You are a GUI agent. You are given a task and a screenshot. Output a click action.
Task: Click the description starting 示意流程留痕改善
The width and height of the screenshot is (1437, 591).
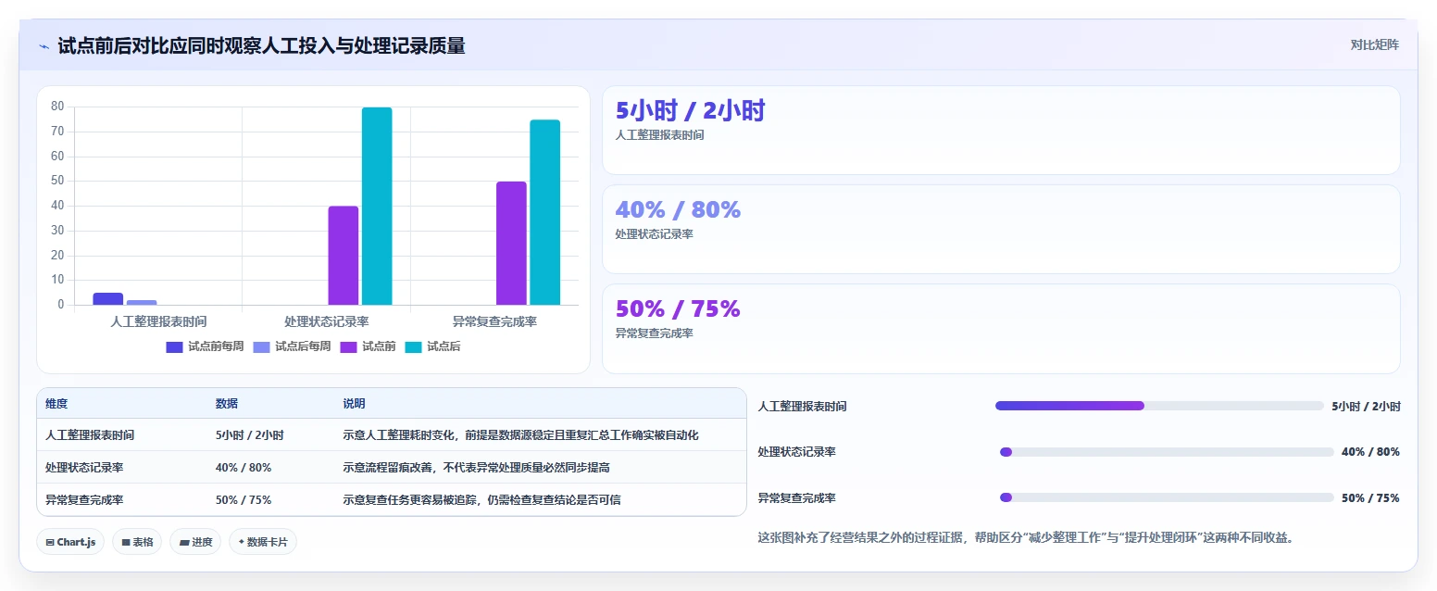click(x=476, y=468)
